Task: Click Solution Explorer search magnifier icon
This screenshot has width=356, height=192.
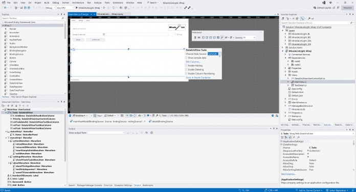Action: coord(351,23)
